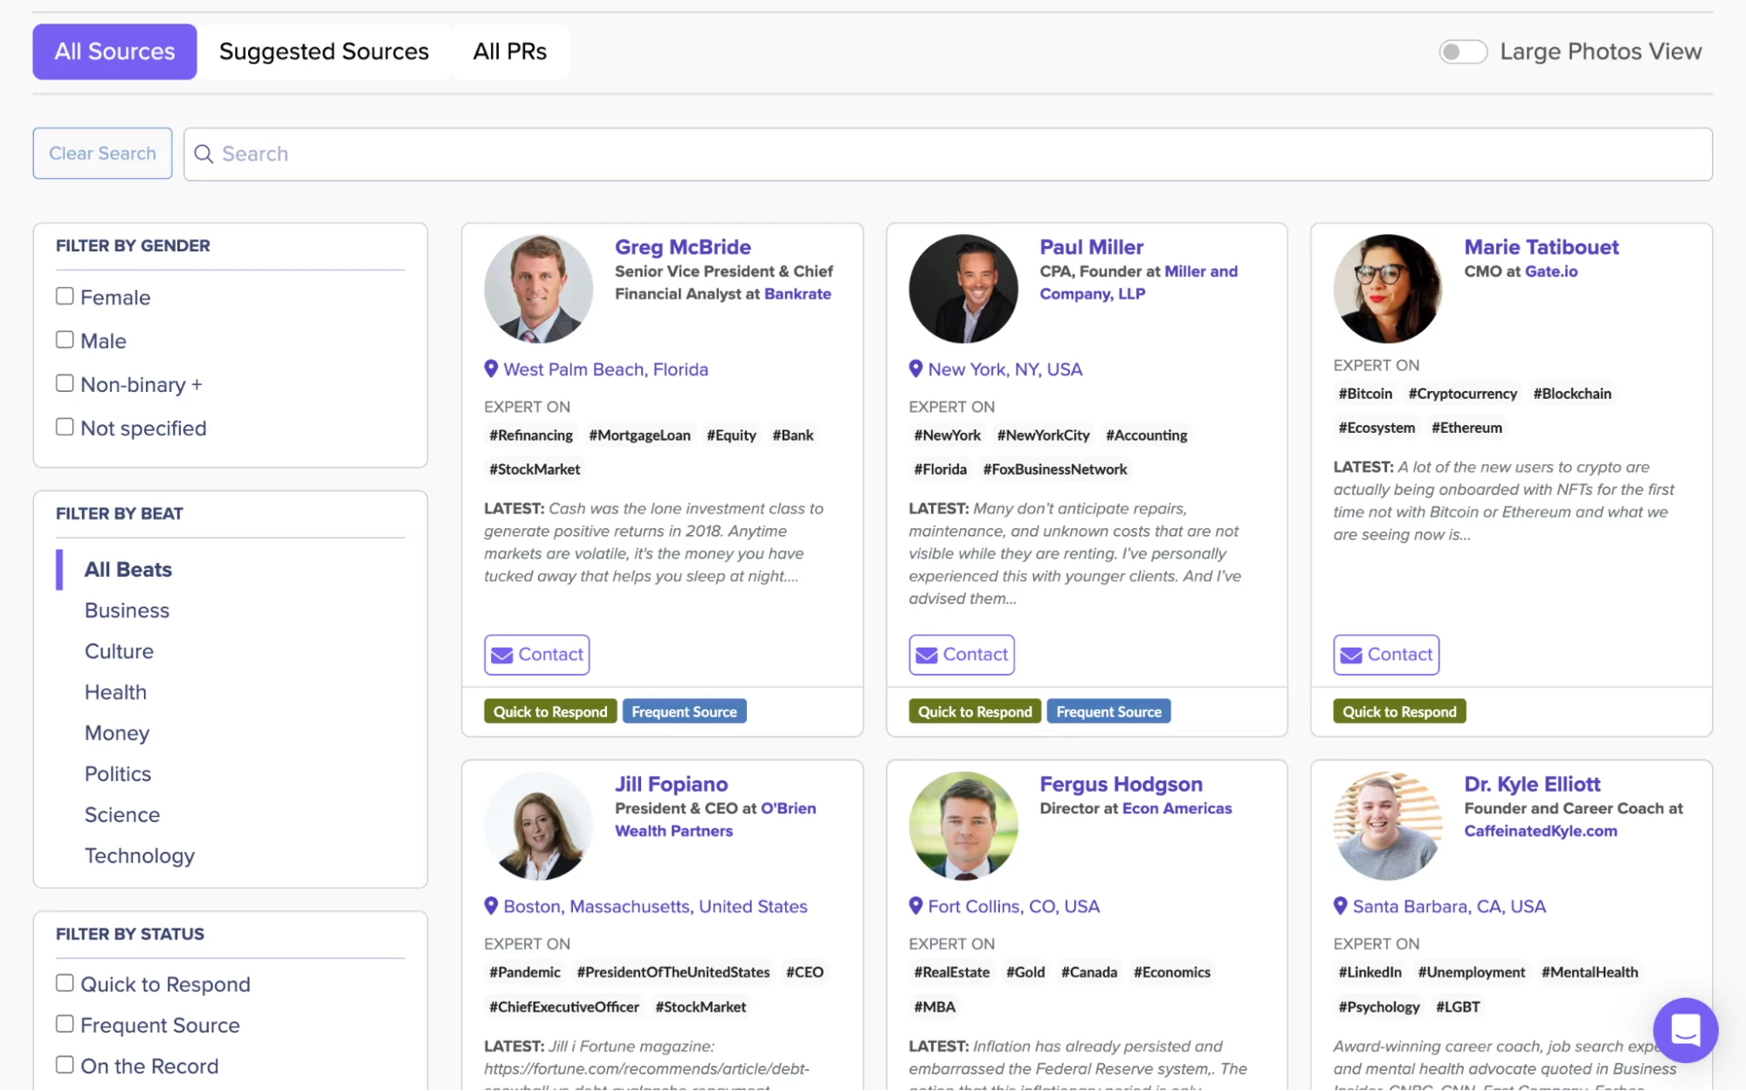Screen dimensions: 1746x1091
Task: Check the Female gender filter
Action: (65, 297)
